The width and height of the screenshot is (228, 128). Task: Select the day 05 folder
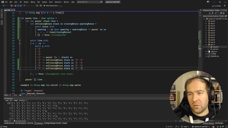click(213, 33)
